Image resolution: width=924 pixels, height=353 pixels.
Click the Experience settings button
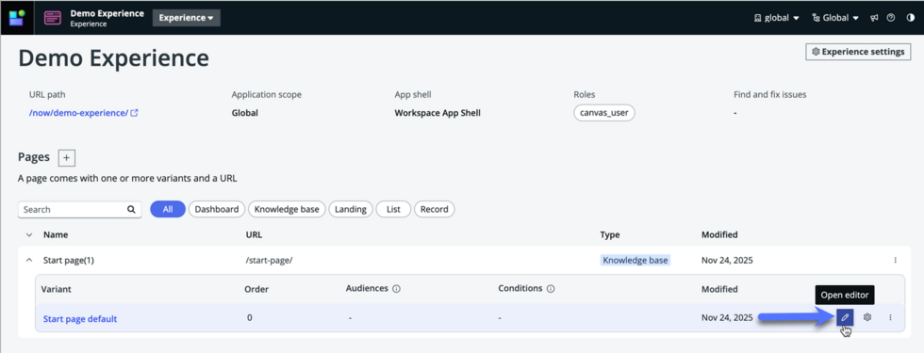click(858, 52)
